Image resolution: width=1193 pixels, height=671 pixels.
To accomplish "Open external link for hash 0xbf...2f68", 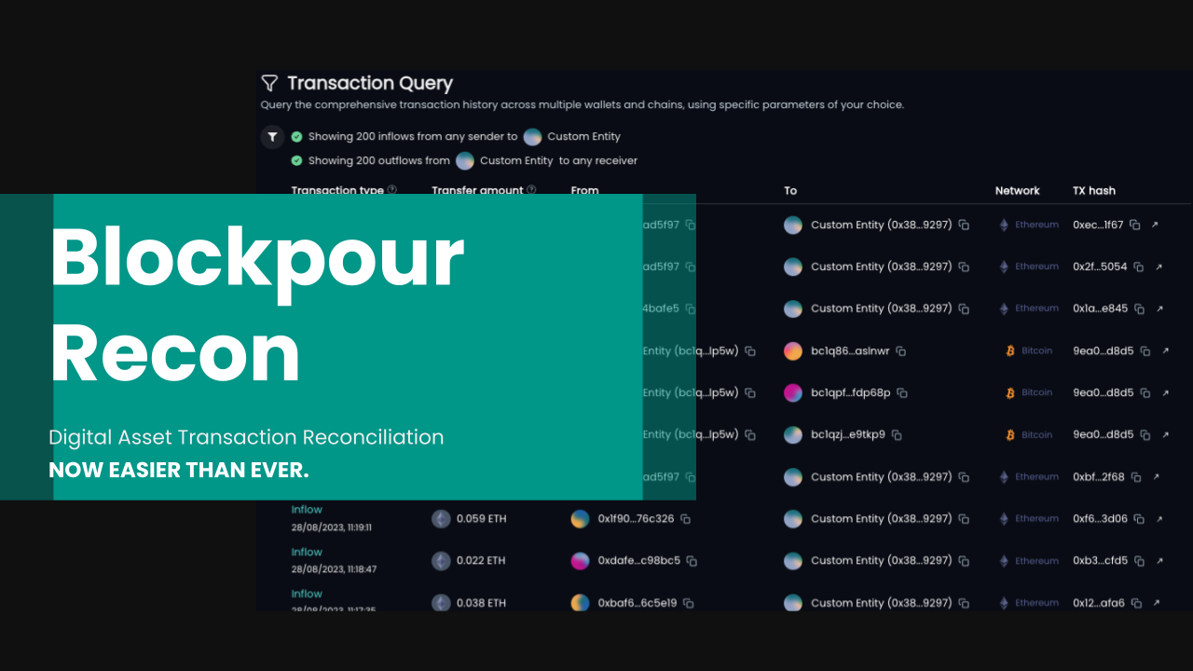I will [1156, 477].
